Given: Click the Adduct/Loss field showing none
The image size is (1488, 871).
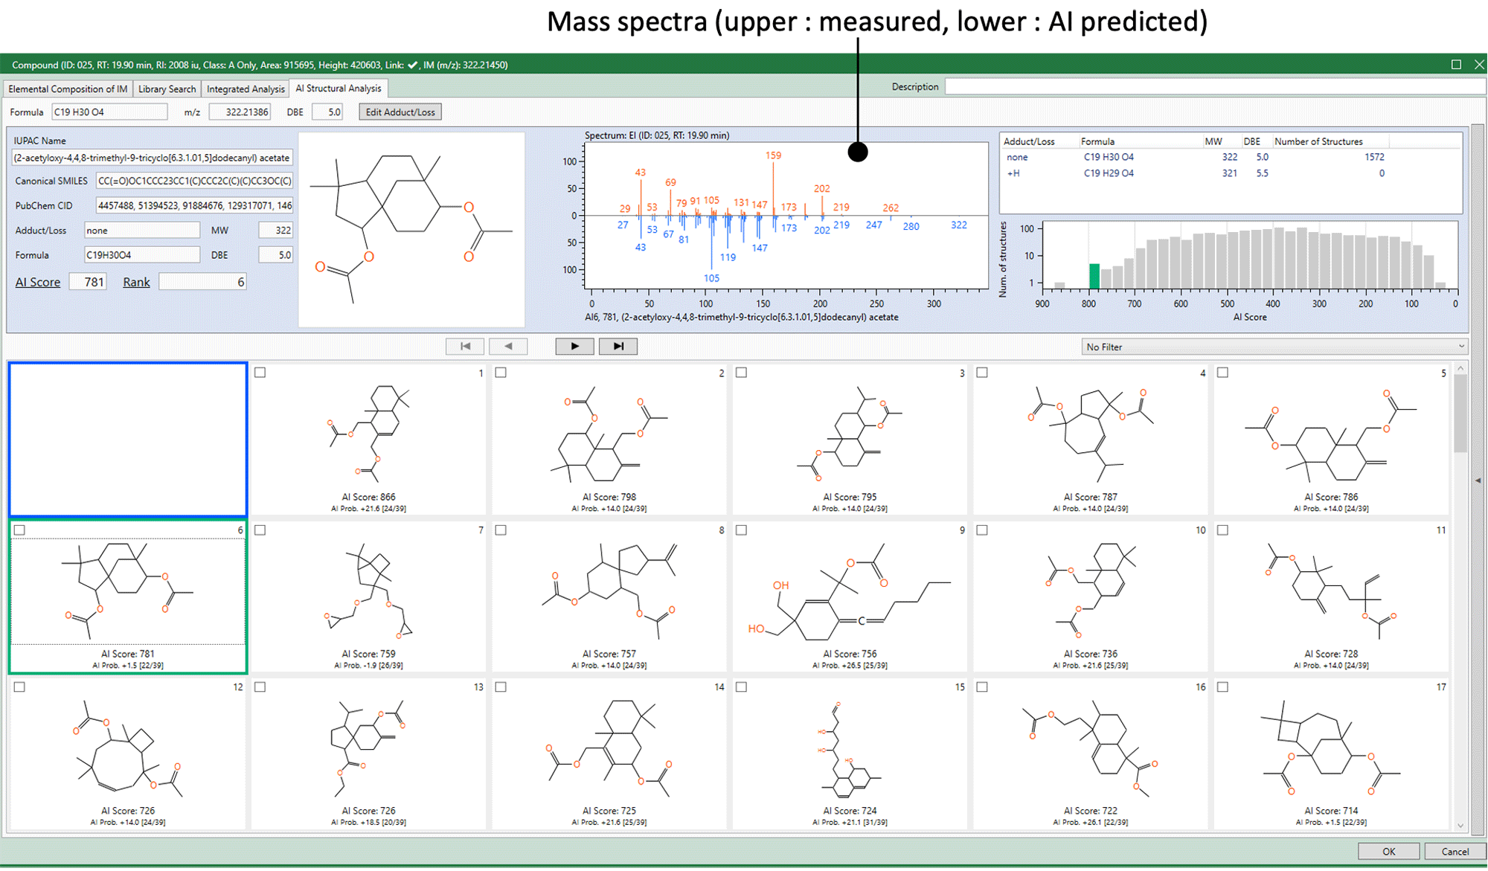Looking at the screenshot, I should (141, 231).
